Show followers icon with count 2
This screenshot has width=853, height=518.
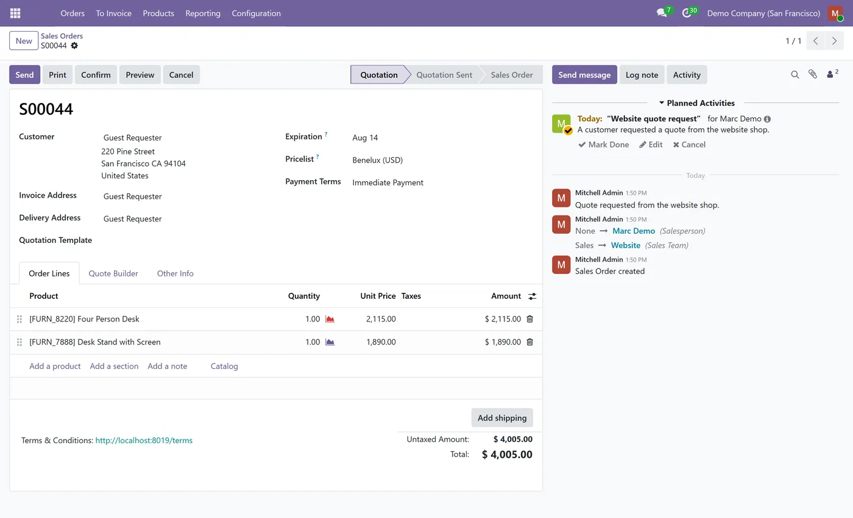point(832,74)
